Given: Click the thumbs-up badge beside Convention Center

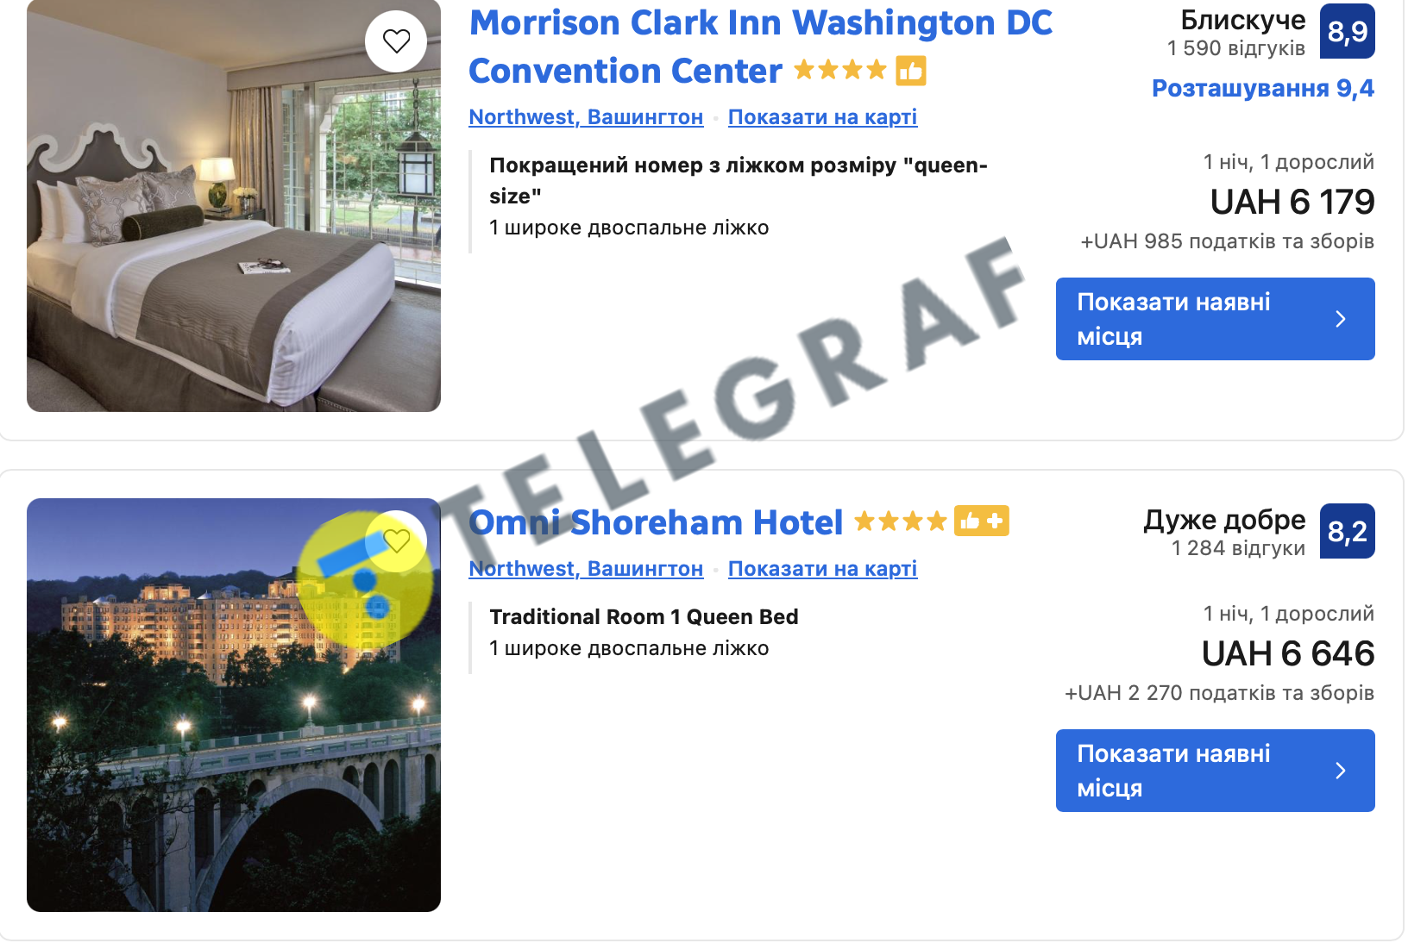Looking at the screenshot, I should point(911,71).
